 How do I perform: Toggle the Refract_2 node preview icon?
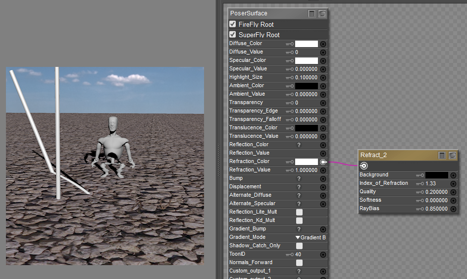coord(452,155)
